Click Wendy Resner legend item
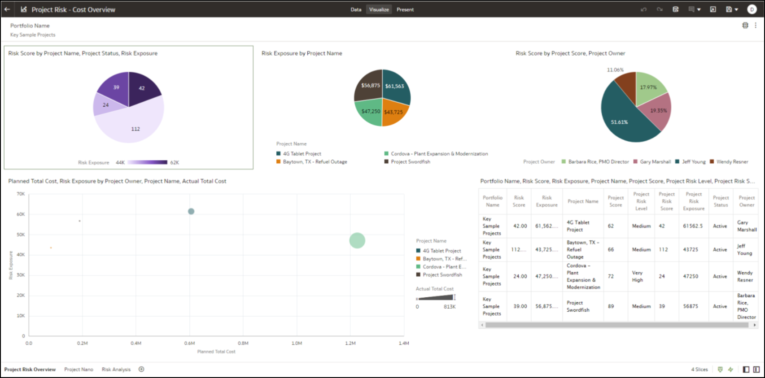Viewport: 765px width, 378px height. tap(729, 162)
